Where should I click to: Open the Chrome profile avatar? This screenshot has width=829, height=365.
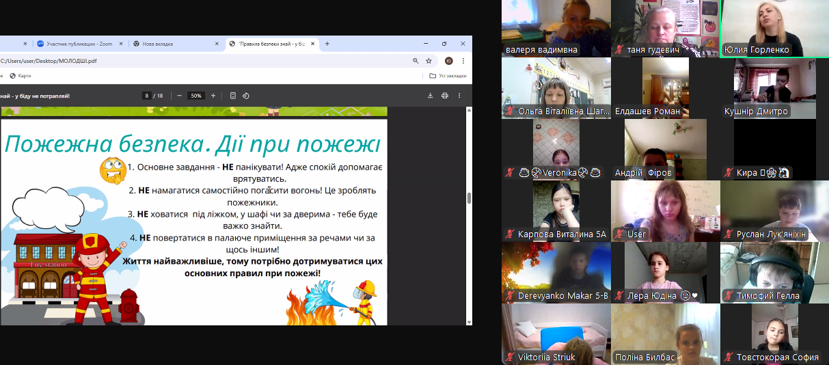(449, 61)
